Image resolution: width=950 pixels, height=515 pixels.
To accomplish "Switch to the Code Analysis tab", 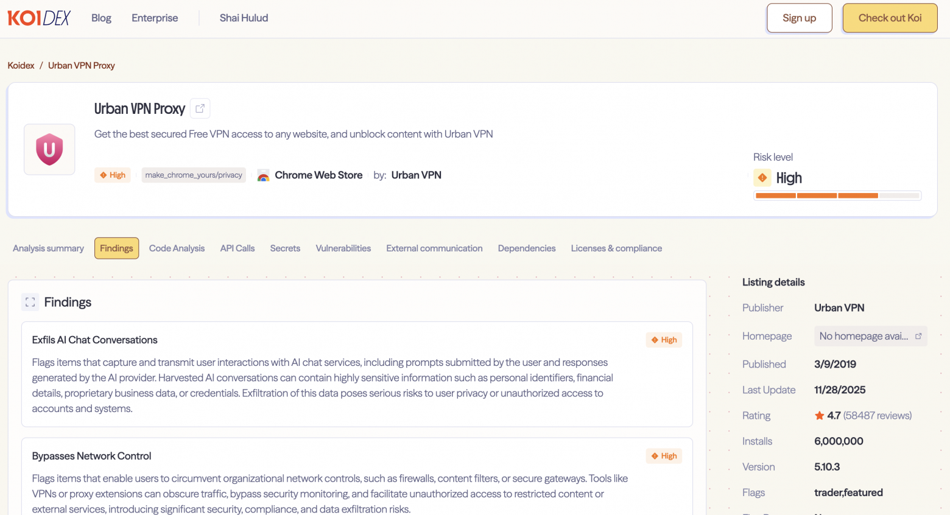I will 177,248.
